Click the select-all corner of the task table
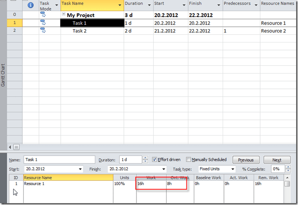Viewport: 298px width, 205px height. tap(15, 5)
